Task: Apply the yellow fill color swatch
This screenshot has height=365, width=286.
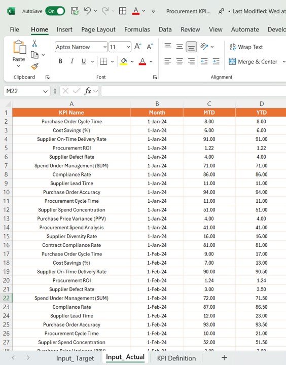Action: coord(124,61)
